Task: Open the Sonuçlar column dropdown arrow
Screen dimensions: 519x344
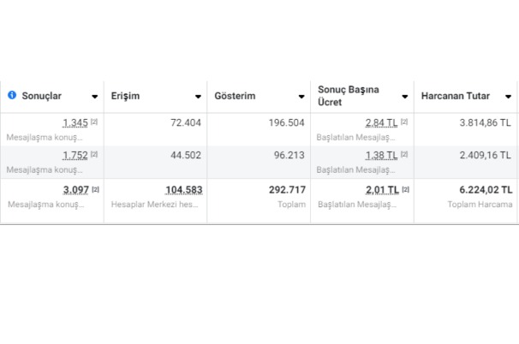Action: pyautogui.click(x=94, y=97)
